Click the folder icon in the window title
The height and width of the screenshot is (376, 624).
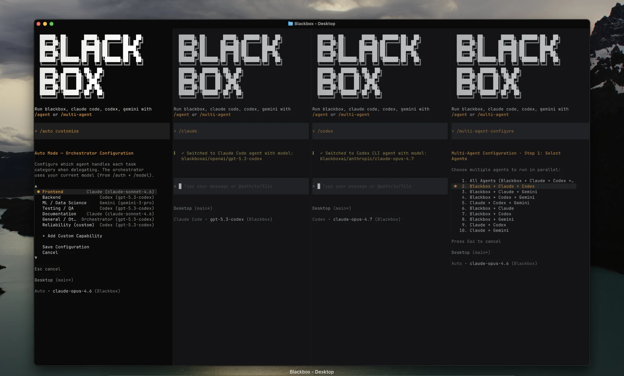pos(290,24)
